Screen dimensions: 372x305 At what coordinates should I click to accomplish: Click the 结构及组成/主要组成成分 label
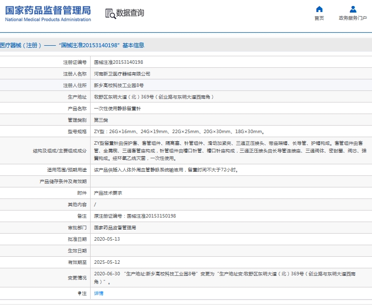(59, 151)
